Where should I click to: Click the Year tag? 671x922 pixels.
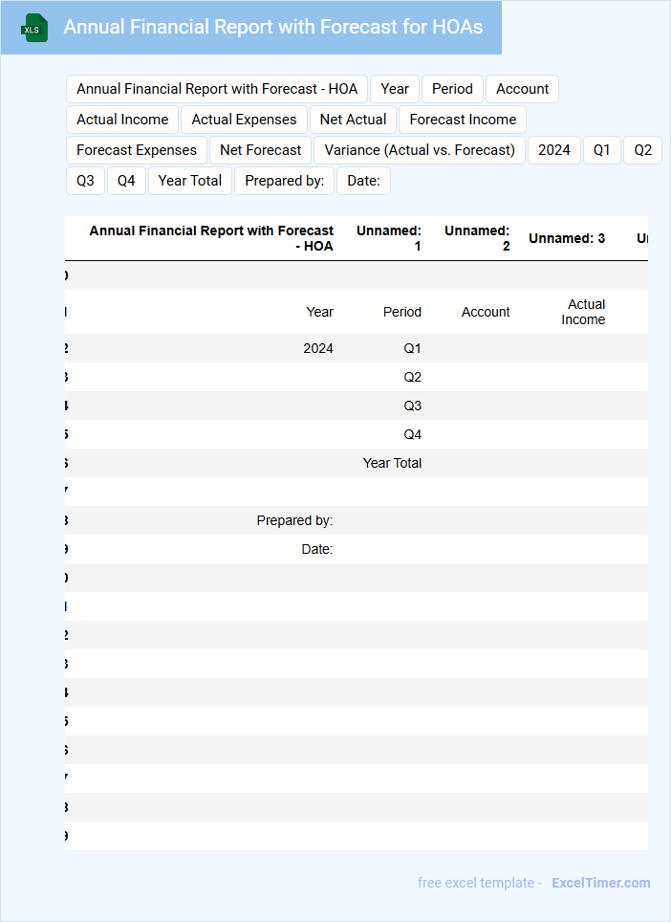394,89
